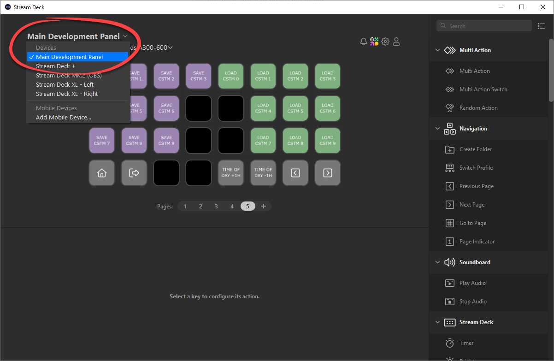The image size is (554, 361).
Task: Select the LOAD CSTM 8 key
Action: pyautogui.click(x=295, y=141)
